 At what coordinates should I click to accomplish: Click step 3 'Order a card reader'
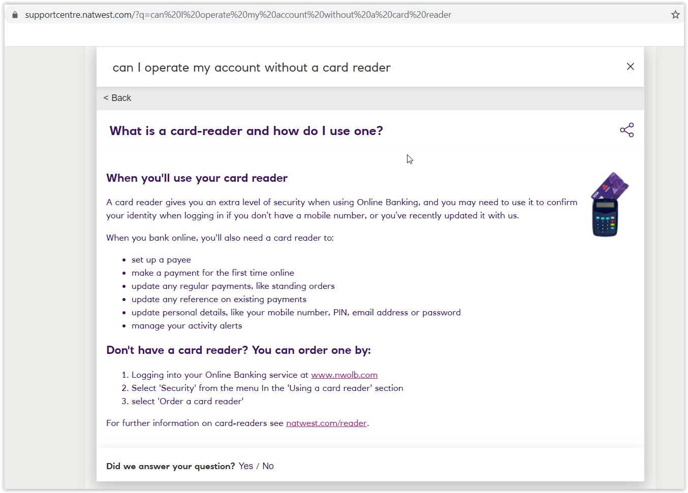tap(187, 401)
